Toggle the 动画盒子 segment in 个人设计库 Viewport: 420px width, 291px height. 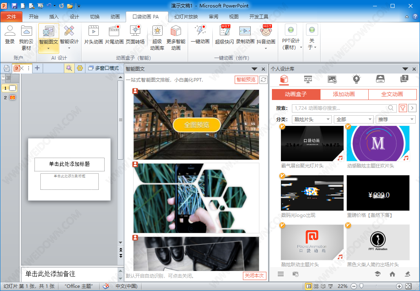pyautogui.click(x=296, y=94)
